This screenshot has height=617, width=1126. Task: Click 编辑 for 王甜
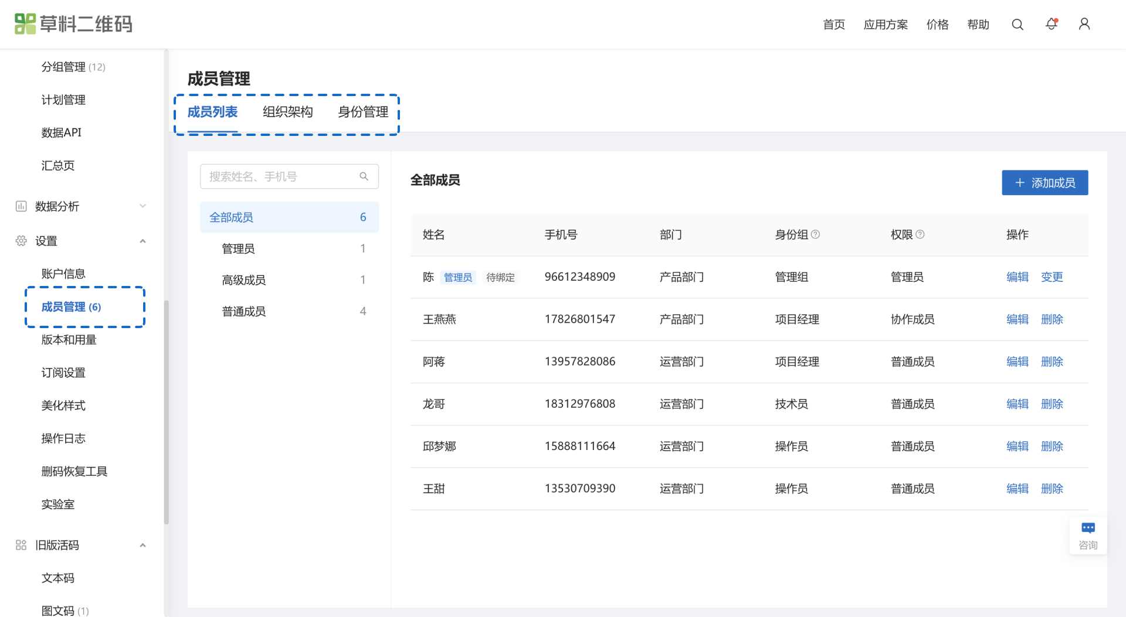[1018, 489]
